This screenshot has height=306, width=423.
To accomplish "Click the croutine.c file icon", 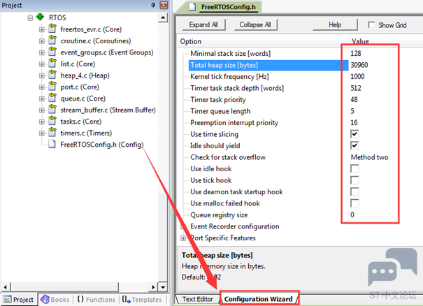I will (x=52, y=40).
